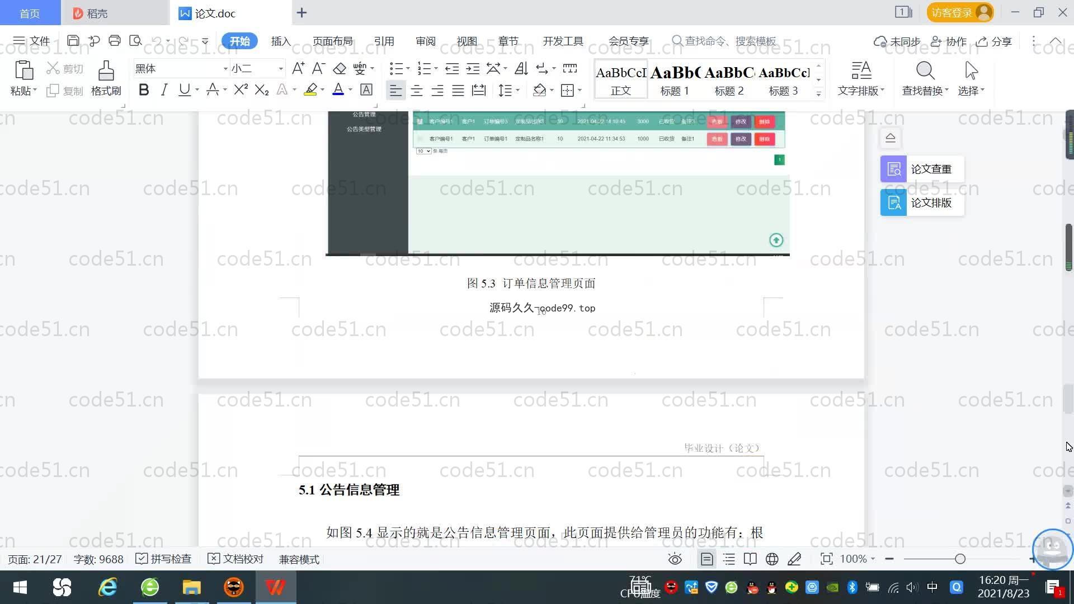The image size is (1074, 604).
Task: Clear formatting with the eraser icon
Action: click(340, 68)
